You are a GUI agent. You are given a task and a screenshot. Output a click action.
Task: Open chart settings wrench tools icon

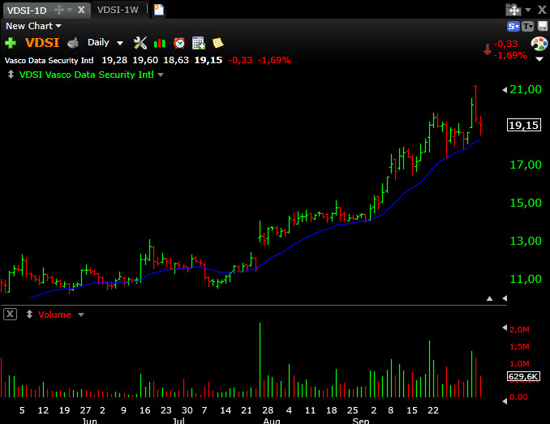[x=140, y=43]
